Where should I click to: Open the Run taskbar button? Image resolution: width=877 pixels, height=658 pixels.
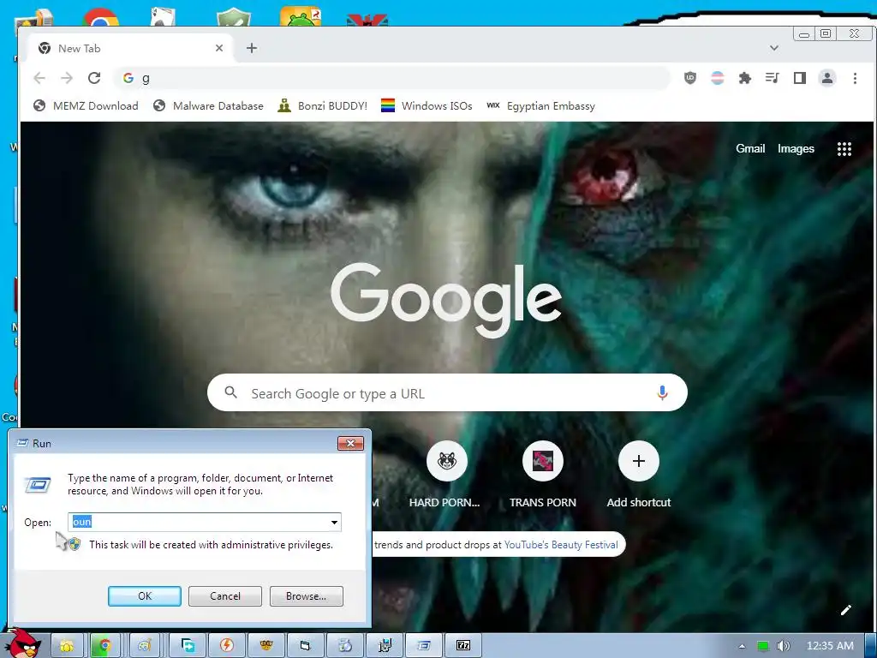click(423, 646)
